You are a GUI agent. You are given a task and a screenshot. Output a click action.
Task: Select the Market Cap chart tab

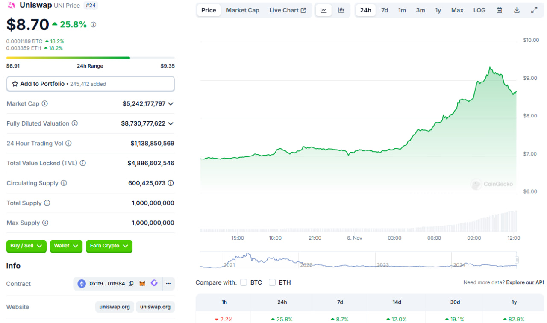pos(243,10)
